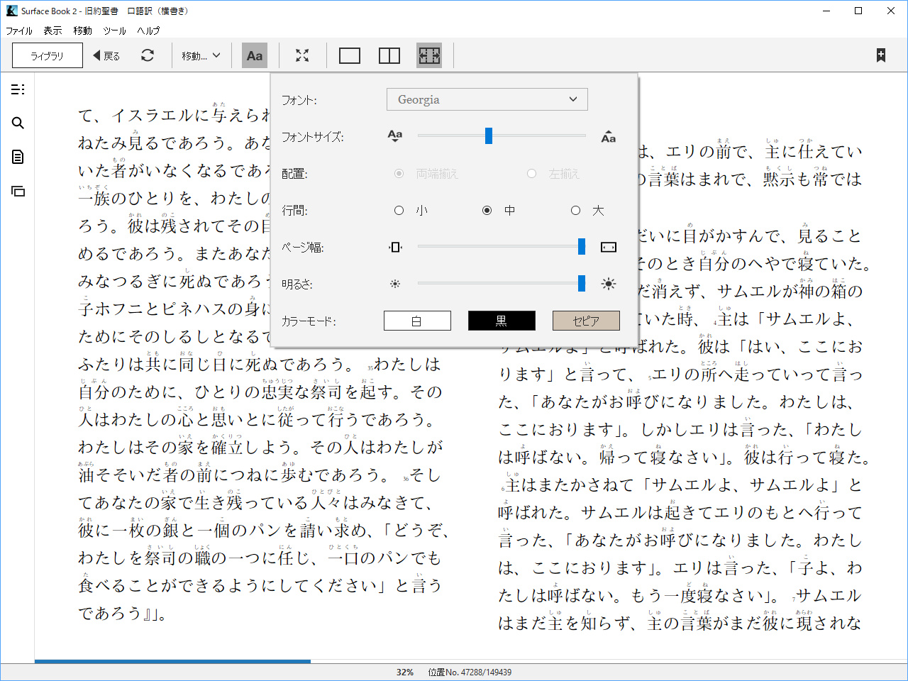Click the フォントサイズ: label
The image size is (908, 681).
(x=313, y=137)
